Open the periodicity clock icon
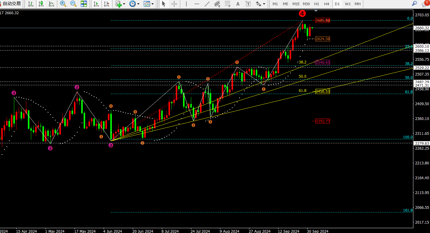This screenshot has width=430, height=233. pyautogui.click(x=132, y=4)
